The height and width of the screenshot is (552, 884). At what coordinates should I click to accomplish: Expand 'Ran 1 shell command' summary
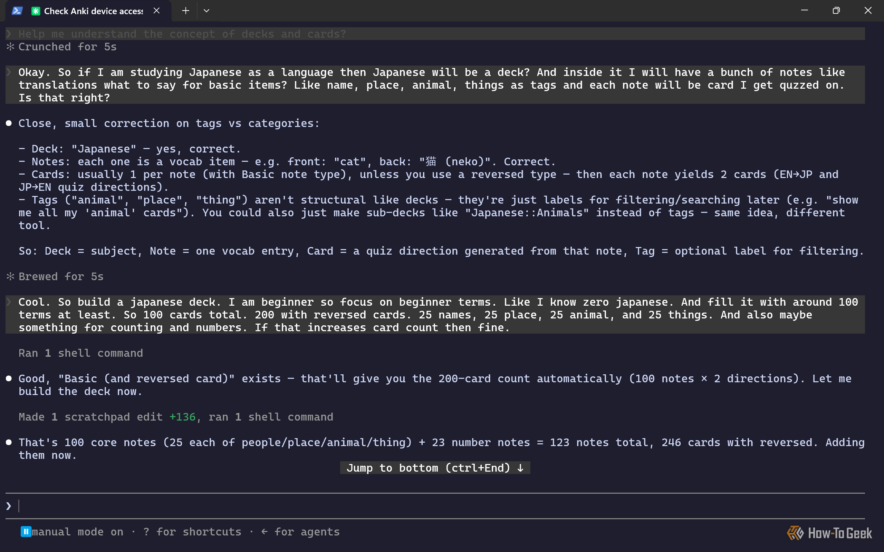(x=81, y=353)
